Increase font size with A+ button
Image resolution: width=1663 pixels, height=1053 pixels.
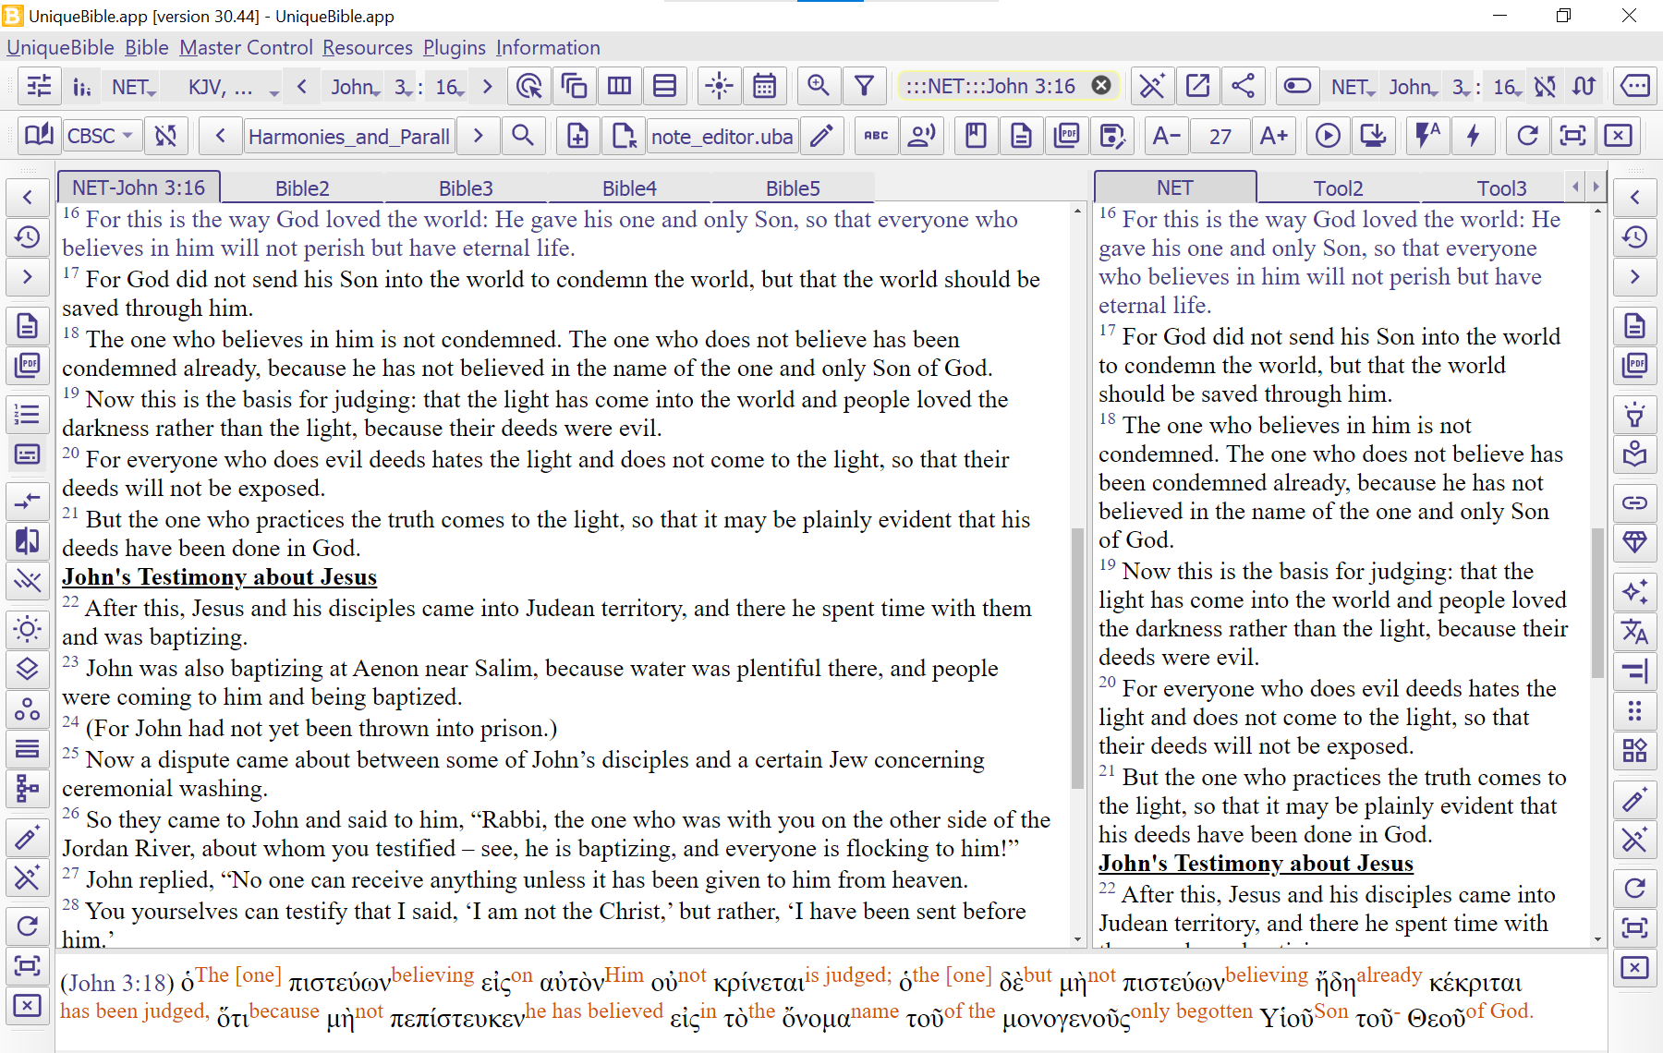coord(1274,136)
